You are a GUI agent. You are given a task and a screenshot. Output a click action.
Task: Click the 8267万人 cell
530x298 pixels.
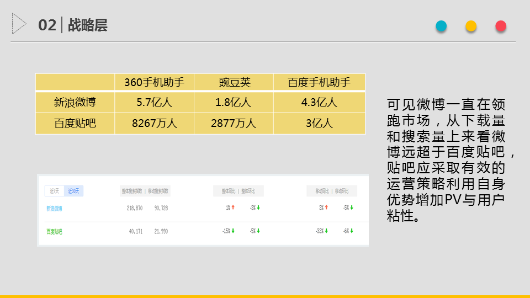click(x=154, y=123)
